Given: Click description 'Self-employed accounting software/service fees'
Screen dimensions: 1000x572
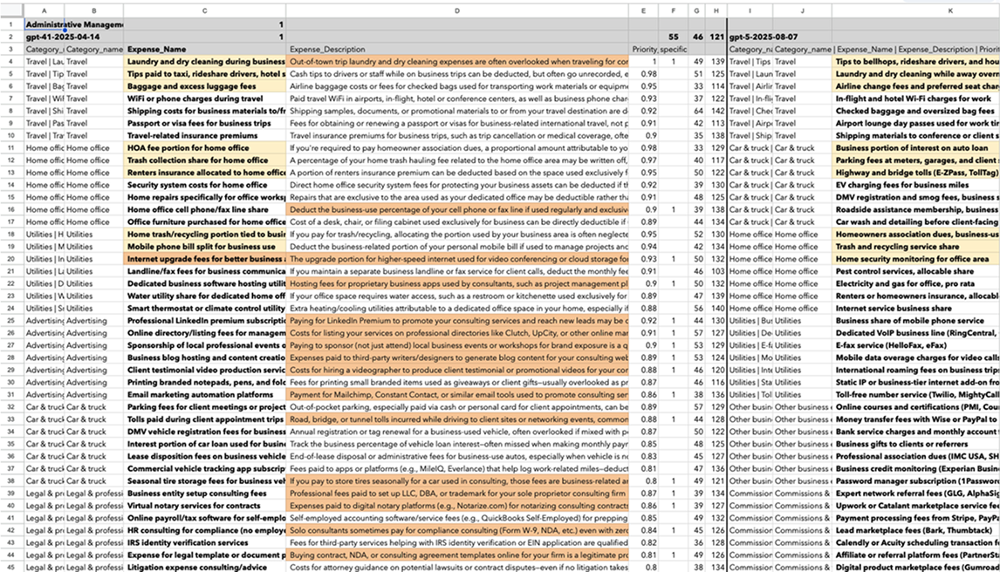Looking at the screenshot, I should tap(457, 518).
